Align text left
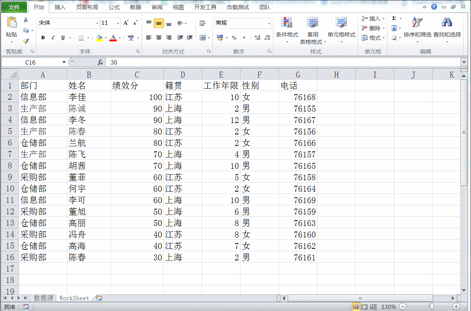471x311 pixels. [149, 38]
